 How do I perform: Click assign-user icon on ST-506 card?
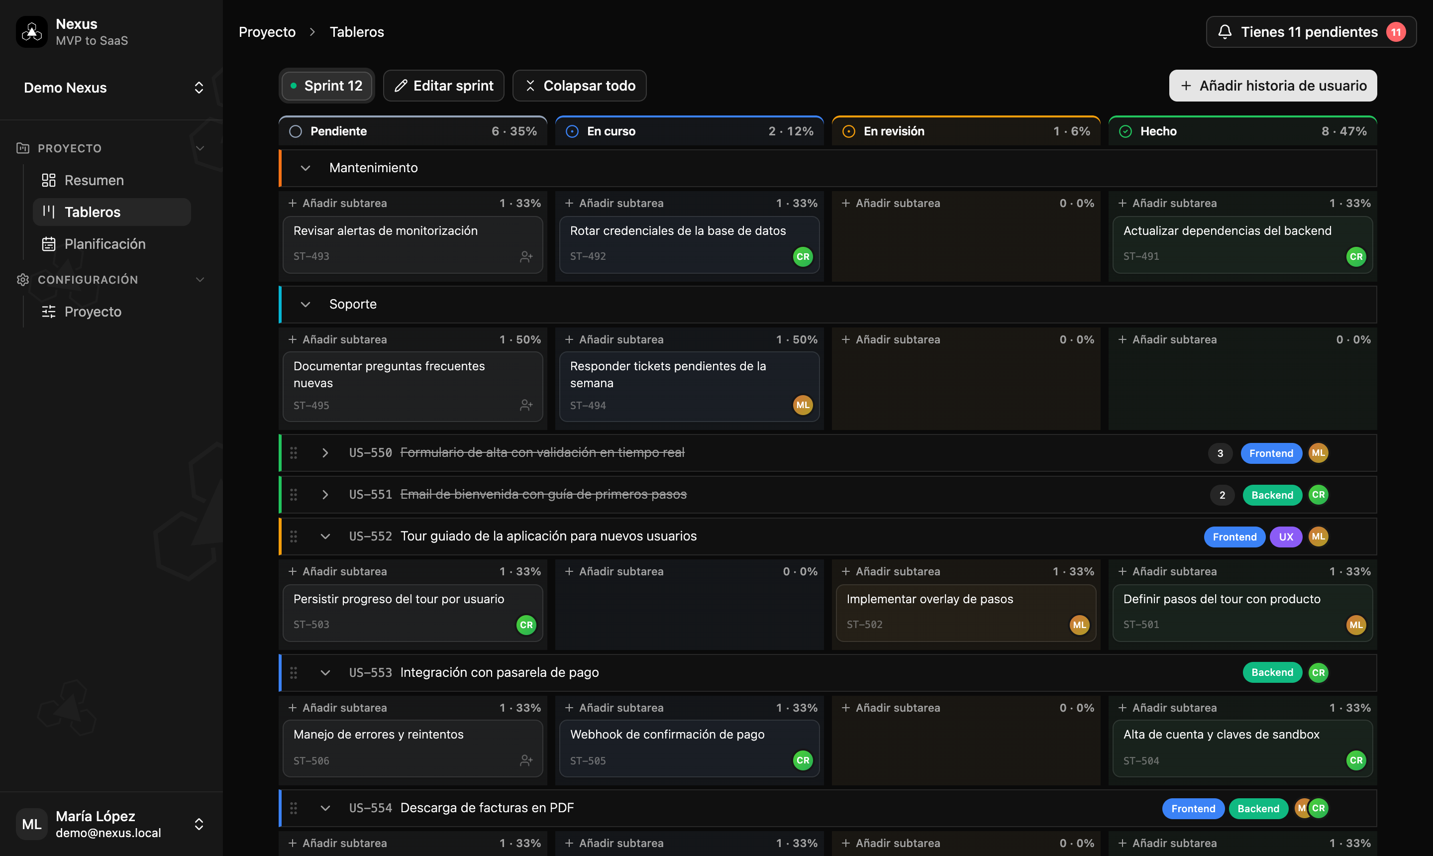click(526, 761)
